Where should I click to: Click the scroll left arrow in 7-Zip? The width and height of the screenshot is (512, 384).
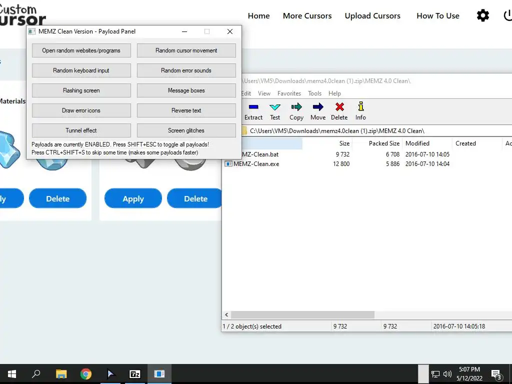(x=226, y=315)
